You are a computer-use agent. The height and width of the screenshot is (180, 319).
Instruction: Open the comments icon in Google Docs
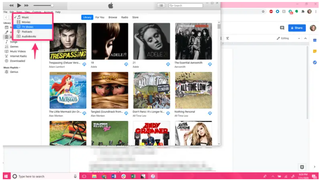pos(282,28)
